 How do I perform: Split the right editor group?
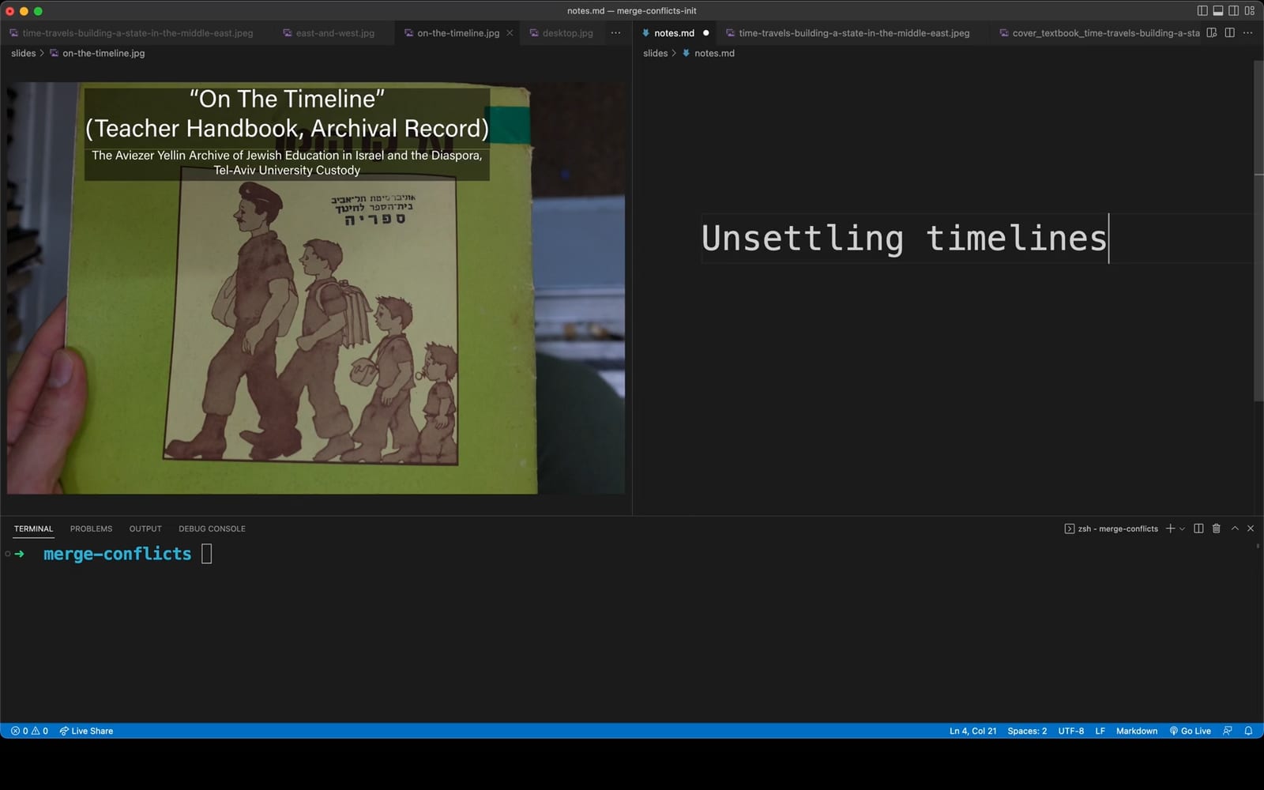[x=1230, y=33]
